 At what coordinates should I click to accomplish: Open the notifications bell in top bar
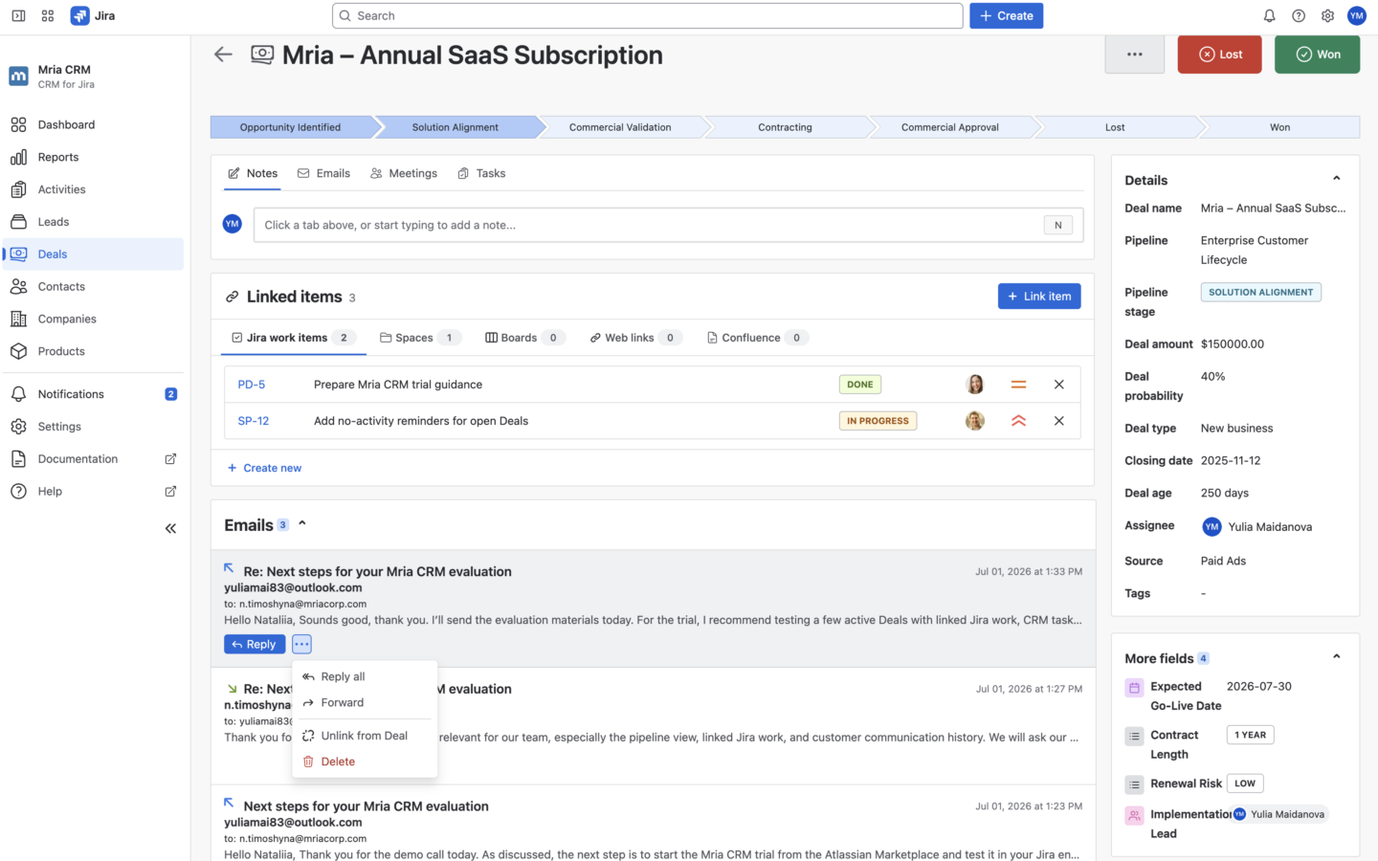coord(1269,15)
